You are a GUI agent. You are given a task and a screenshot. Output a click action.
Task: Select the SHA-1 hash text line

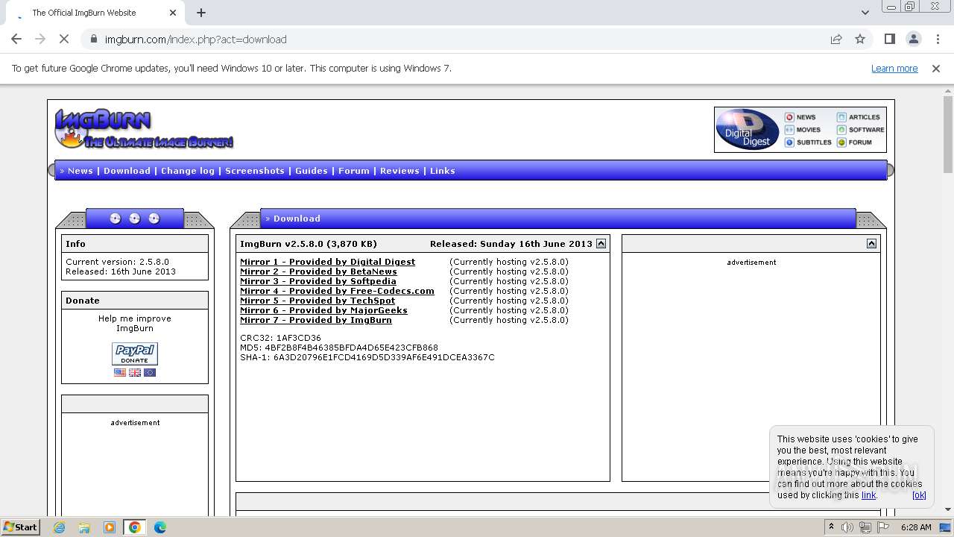[x=367, y=357]
